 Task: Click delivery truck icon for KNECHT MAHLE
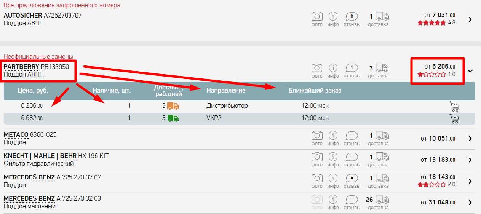coord(382,157)
